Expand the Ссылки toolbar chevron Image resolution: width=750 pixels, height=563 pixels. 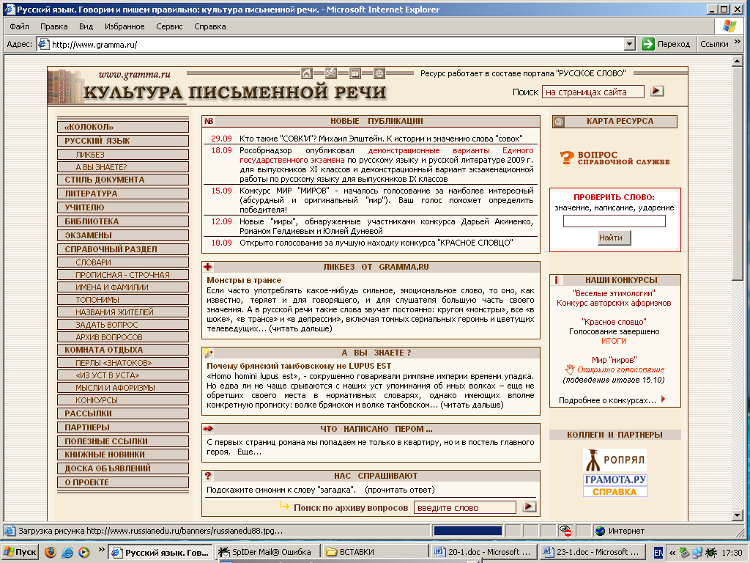(737, 42)
